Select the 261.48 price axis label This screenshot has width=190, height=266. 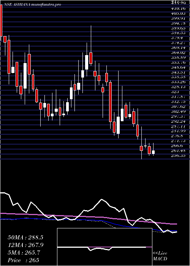point(179,150)
